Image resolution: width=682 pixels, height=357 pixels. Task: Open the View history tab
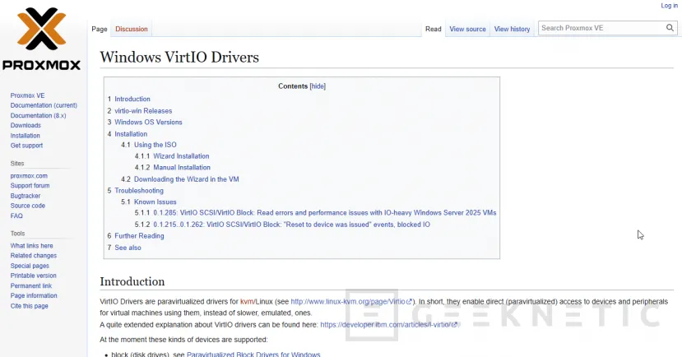pyautogui.click(x=512, y=29)
